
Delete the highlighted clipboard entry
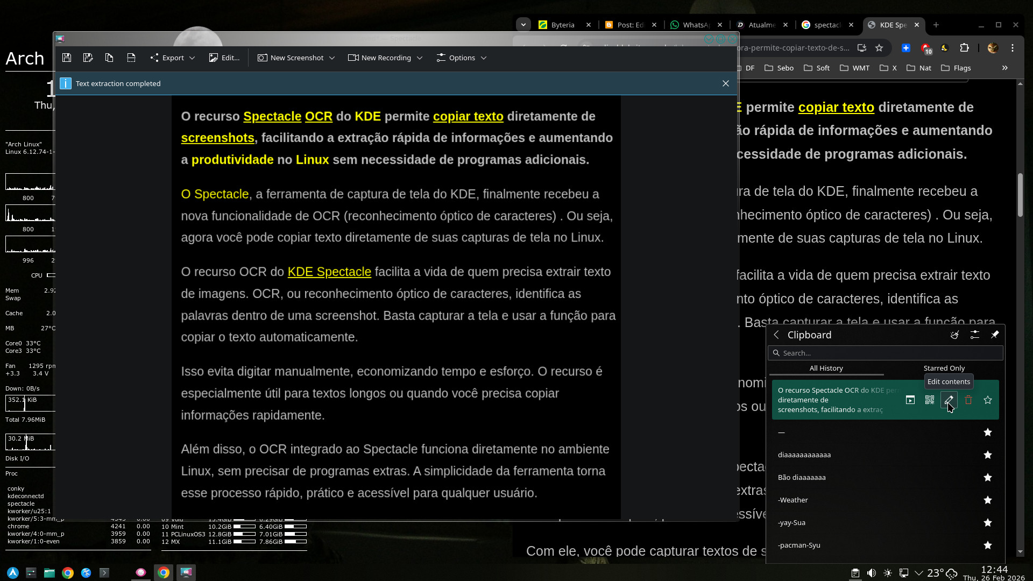968,400
